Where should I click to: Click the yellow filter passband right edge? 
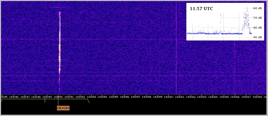[x=89, y=101]
